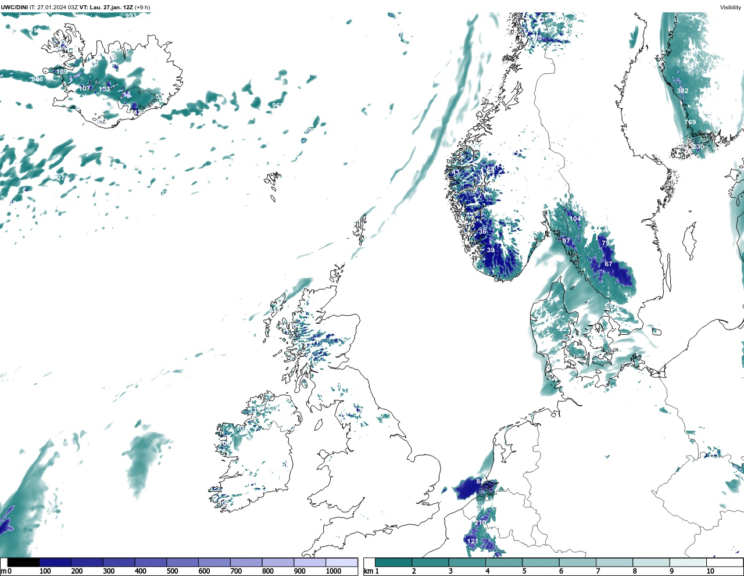The width and height of the screenshot is (744, 576).
Task: Click the '382' value over Finland
Action: (x=682, y=91)
